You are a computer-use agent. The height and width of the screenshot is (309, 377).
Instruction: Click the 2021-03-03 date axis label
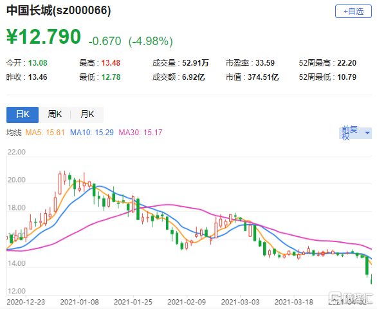[240, 302]
